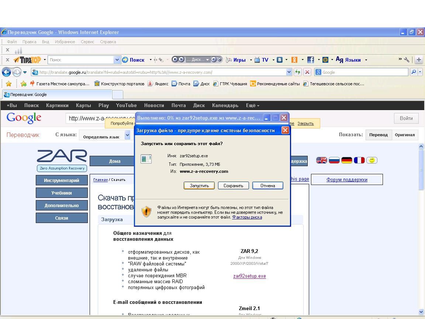The width and height of the screenshot is (425, 319).
Task: Click the Facebook f icon
Action: click(x=311, y=60)
